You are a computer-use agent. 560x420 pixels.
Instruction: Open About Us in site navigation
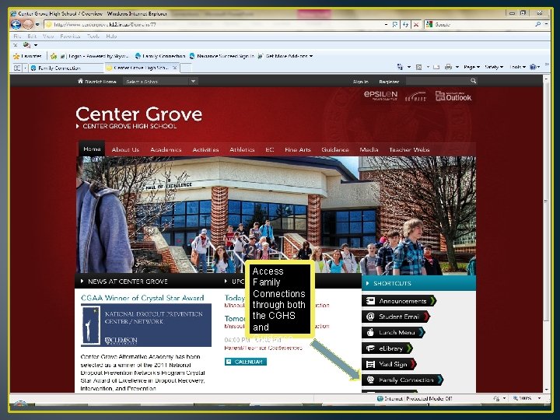click(125, 149)
